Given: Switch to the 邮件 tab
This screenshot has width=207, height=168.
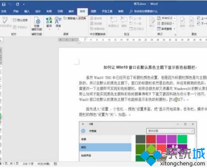Looking at the screenshot, I should pos(71,11).
